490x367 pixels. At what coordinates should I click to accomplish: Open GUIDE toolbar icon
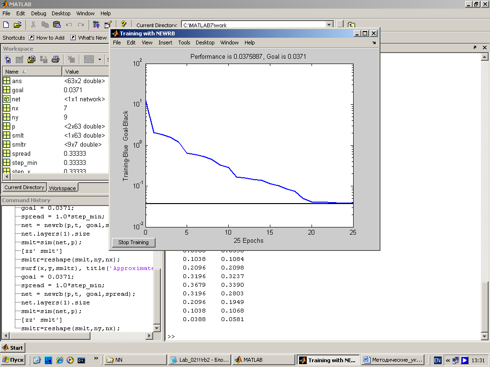[x=108, y=25]
